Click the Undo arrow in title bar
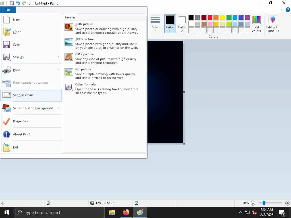The width and height of the screenshot is (291, 218). (18, 3)
